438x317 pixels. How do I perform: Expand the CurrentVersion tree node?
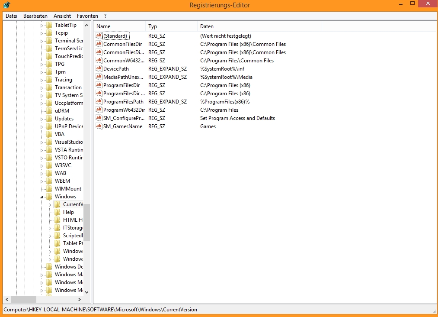click(x=50, y=205)
